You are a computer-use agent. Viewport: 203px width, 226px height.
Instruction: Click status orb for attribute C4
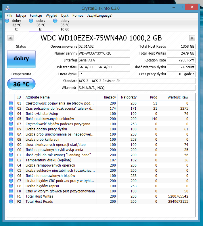[11, 165]
